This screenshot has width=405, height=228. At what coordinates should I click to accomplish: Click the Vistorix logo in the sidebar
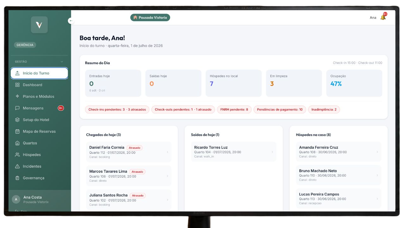coord(39,25)
